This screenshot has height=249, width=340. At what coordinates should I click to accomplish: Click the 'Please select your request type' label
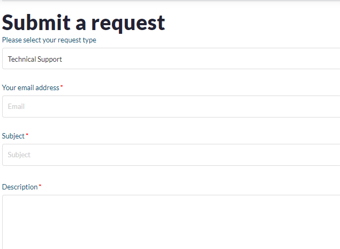(x=49, y=40)
